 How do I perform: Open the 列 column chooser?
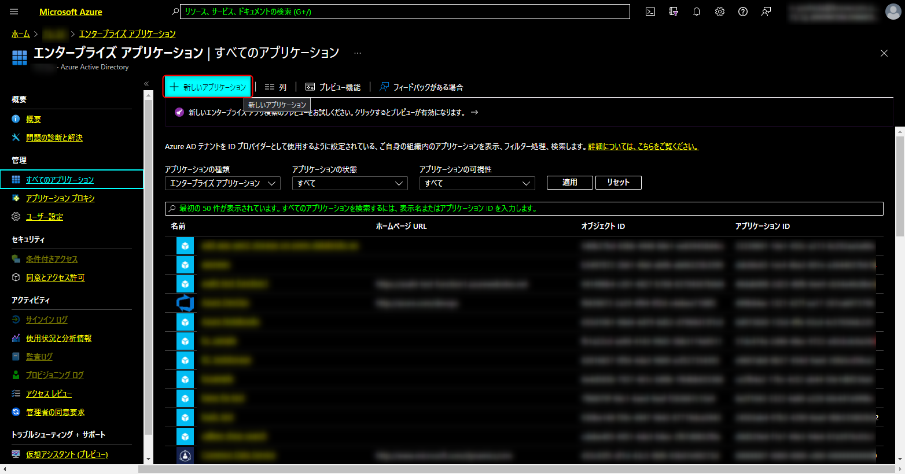(275, 87)
